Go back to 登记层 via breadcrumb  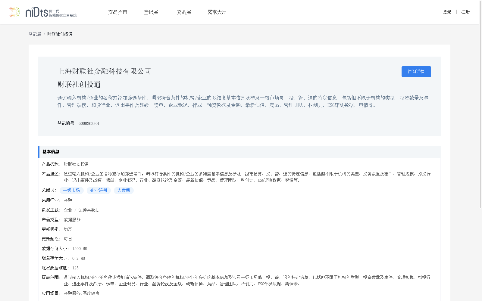35,34
